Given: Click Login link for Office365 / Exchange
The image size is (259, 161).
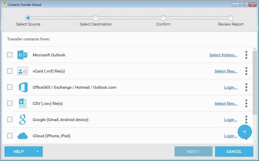Looking at the screenshot, I should pyautogui.click(x=231, y=87).
